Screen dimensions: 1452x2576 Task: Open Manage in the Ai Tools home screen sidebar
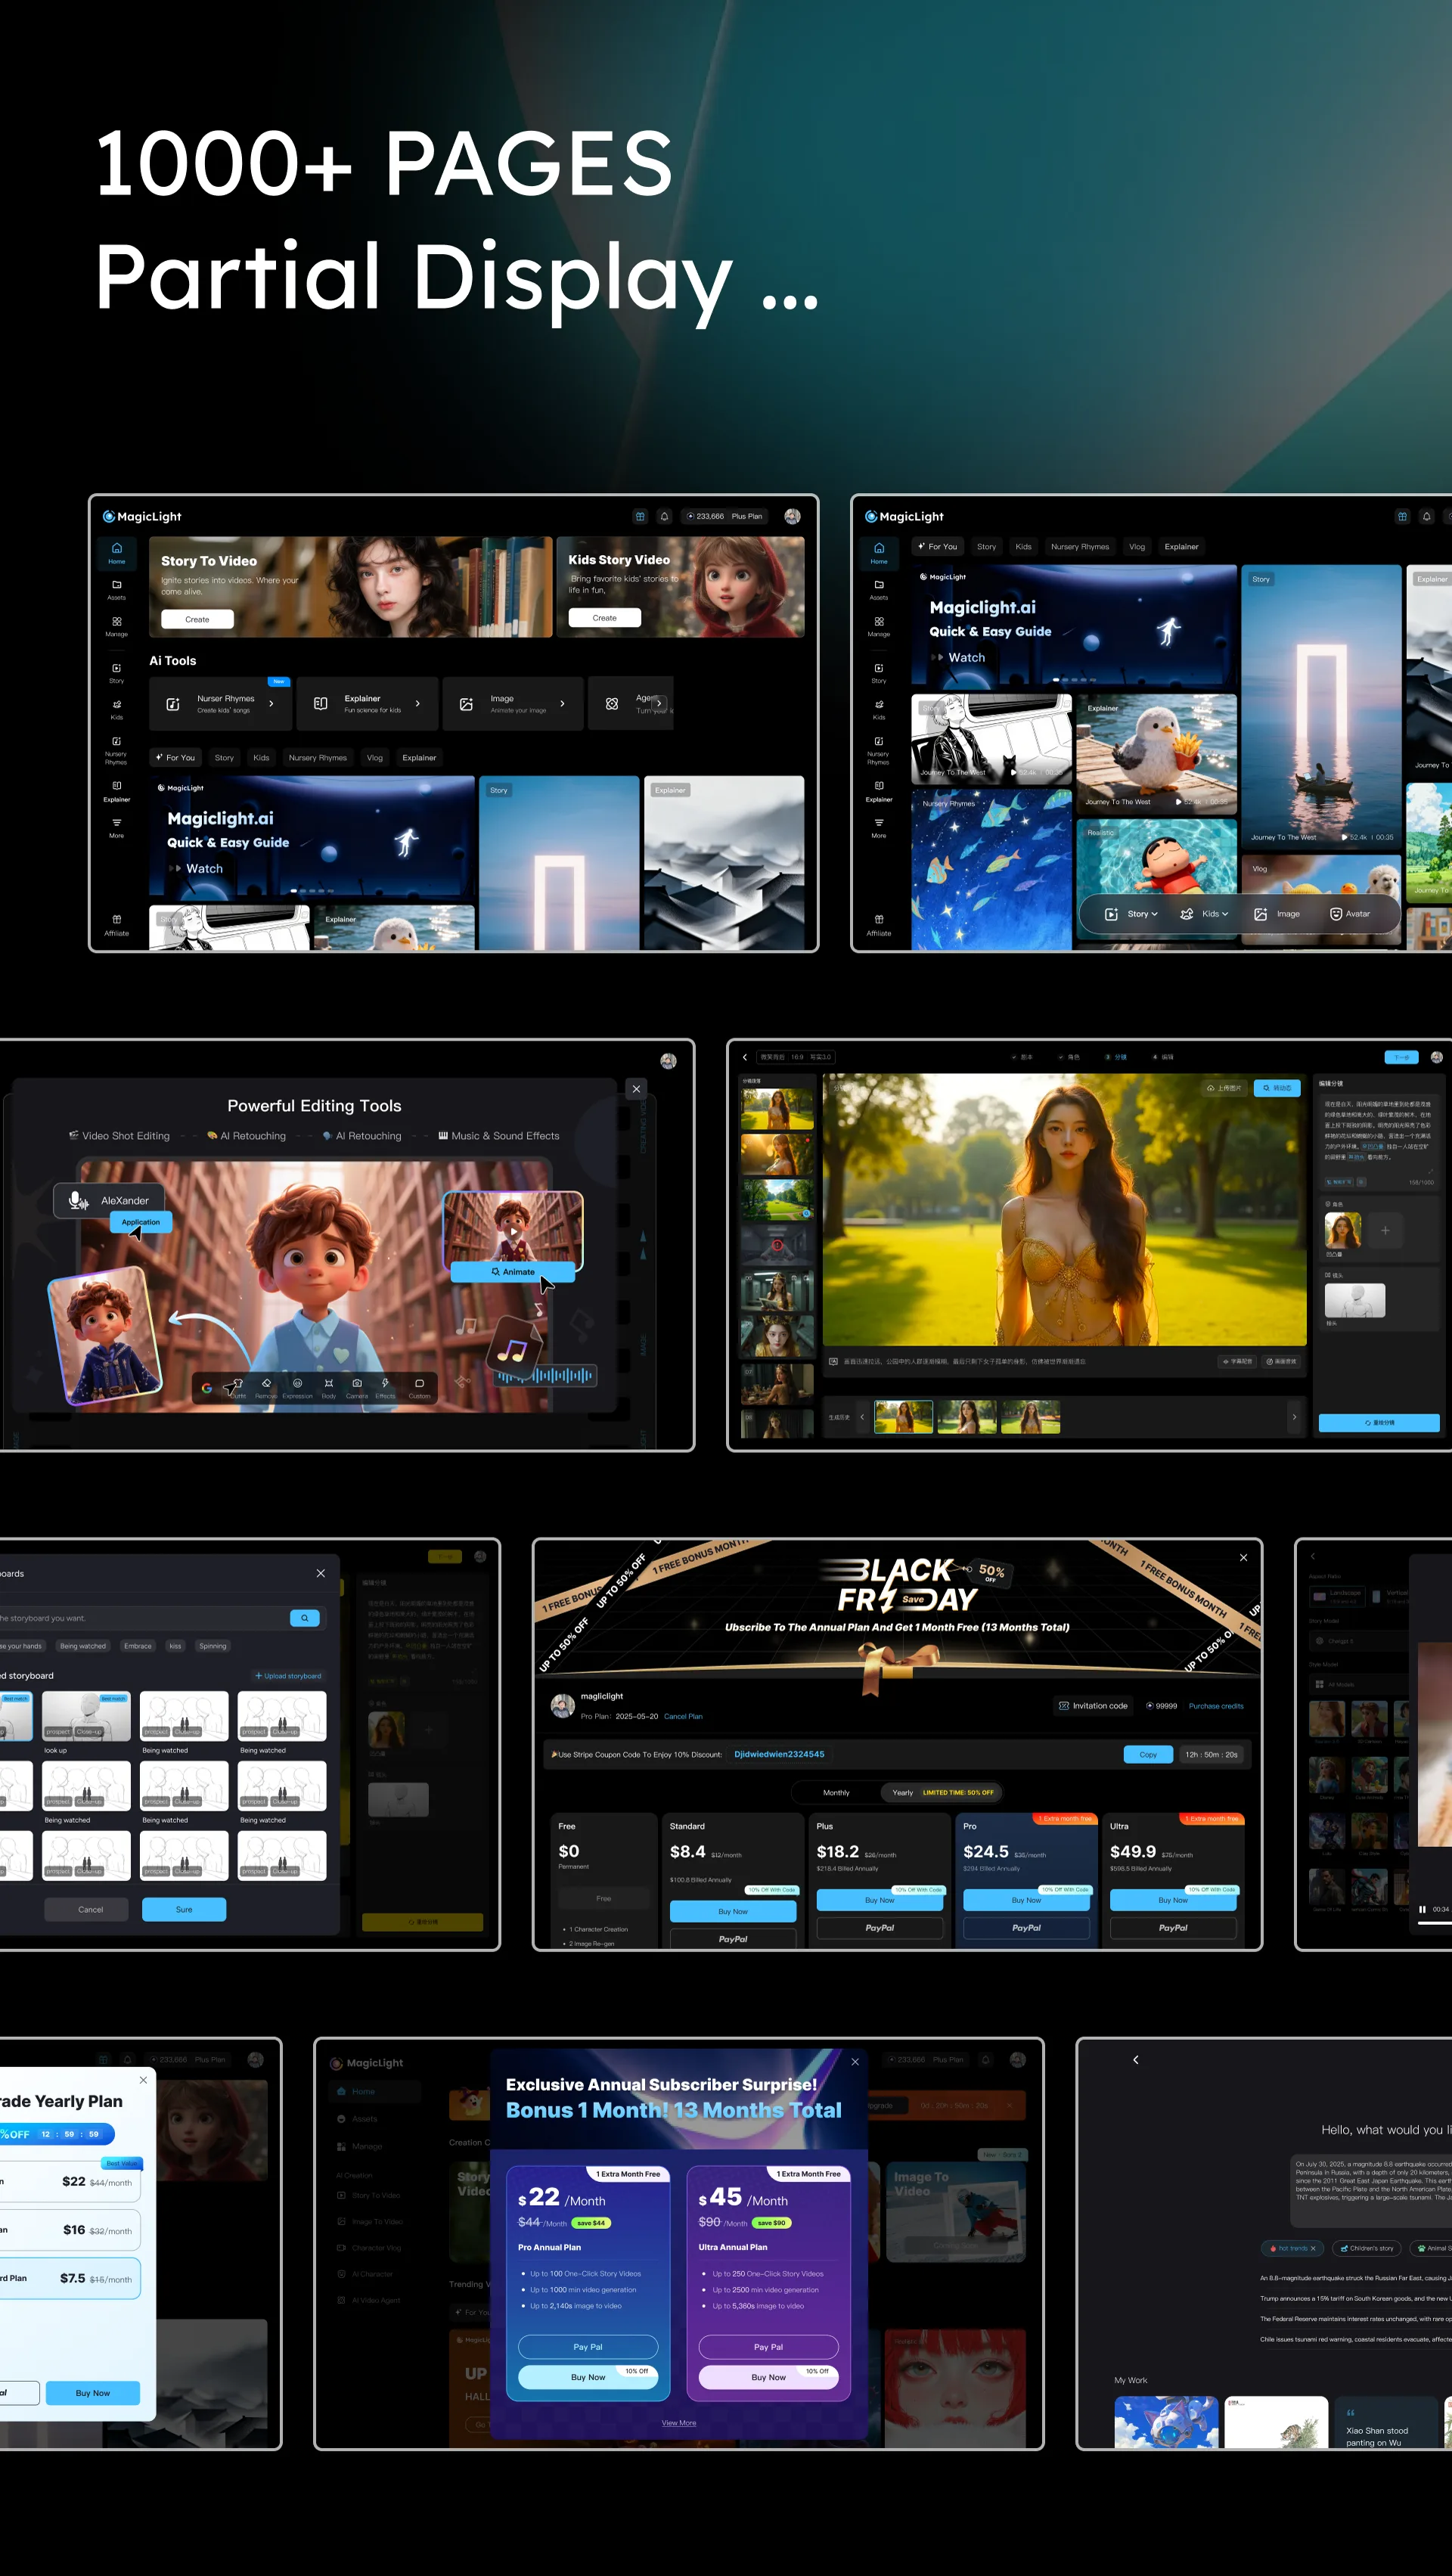pos(117,626)
